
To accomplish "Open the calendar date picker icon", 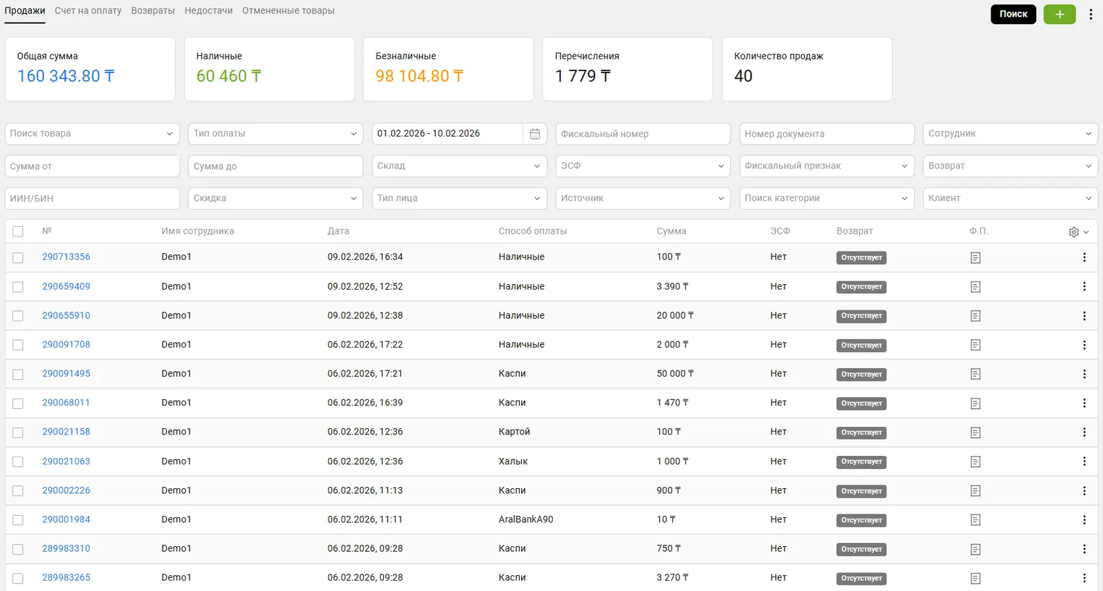I will point(535,134).
